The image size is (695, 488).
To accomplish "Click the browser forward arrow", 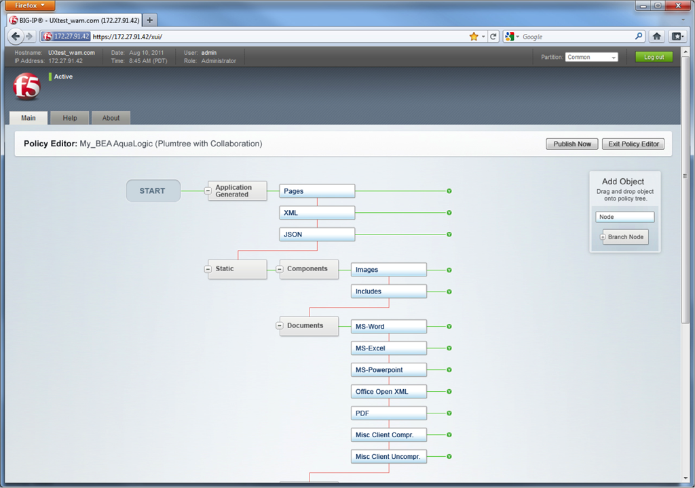I will (x=29, y=37).
